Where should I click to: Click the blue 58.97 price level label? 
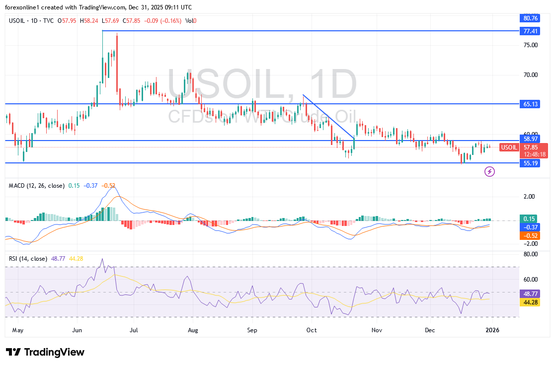click(x=532, y=141)
